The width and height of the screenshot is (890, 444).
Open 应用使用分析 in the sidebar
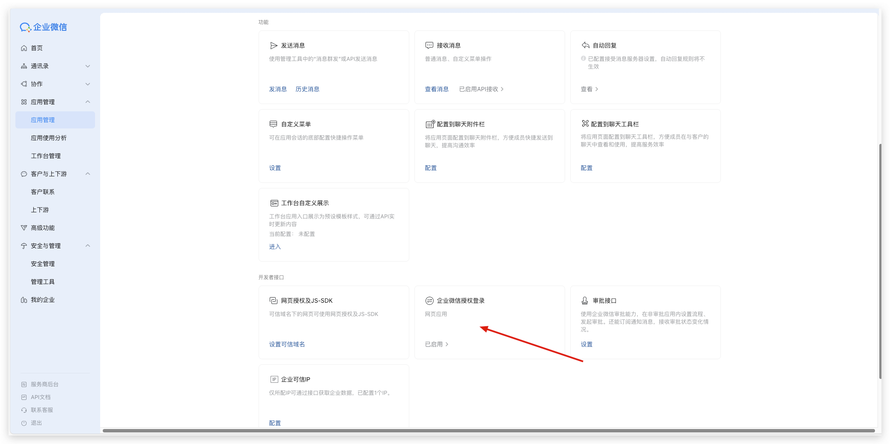click(x=49, y=138)
